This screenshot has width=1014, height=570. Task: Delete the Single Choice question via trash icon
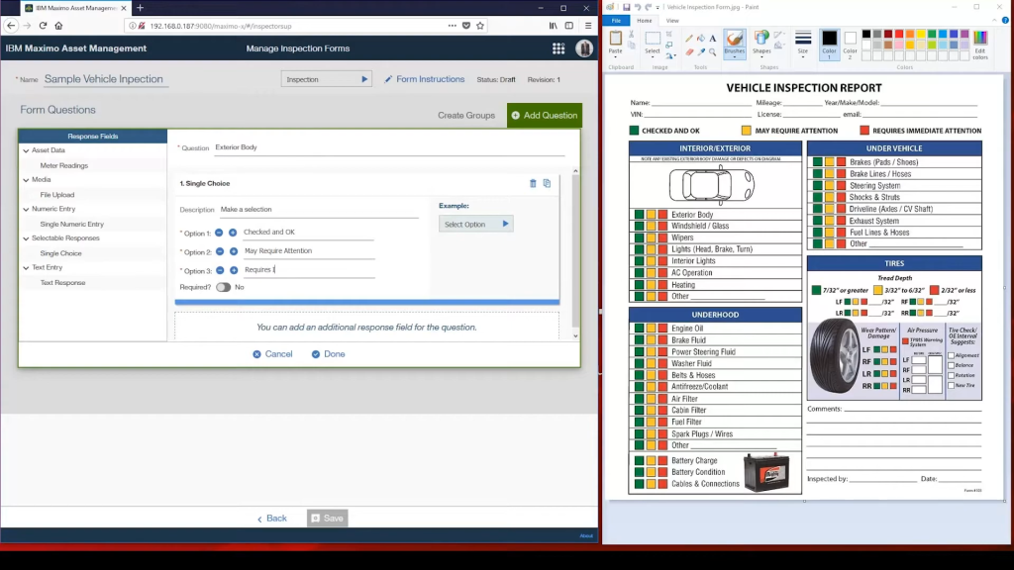(x=533, y=183)
